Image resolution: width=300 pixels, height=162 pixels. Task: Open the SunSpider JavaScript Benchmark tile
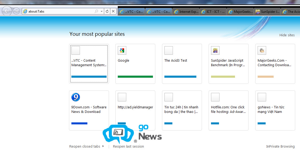click(228, 64)
